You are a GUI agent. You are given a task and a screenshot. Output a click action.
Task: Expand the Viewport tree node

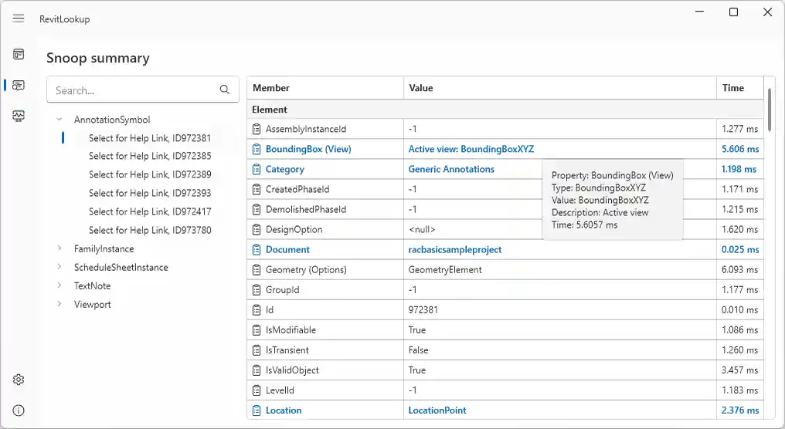(59, 304)
